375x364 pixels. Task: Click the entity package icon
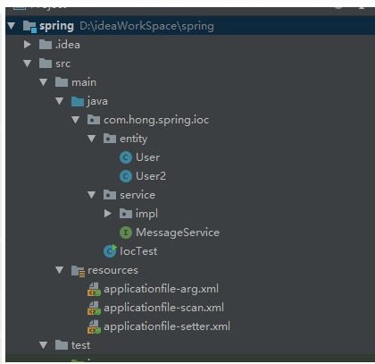pyautogui.click(x=110, y=139)
